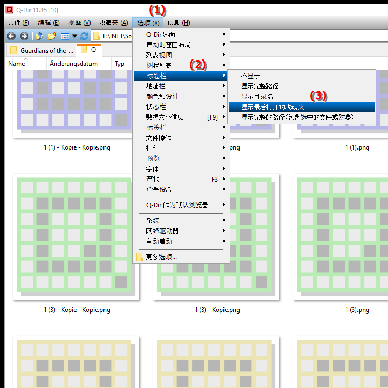Choose 显示完整的路径(包含选中的文件或对象)
The height and width of the screenshot is (388, 388).
302,117
